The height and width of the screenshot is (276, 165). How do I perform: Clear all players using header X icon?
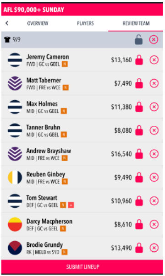[x=154, y=39]
